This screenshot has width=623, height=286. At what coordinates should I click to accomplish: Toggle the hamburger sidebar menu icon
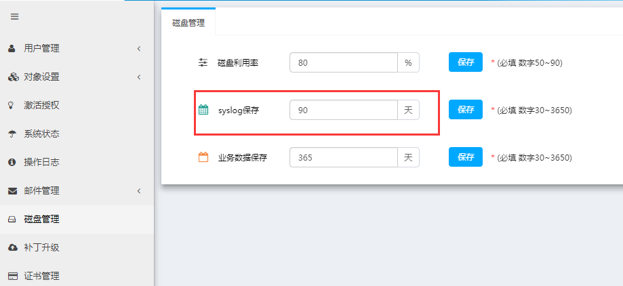tap(14, 16)
